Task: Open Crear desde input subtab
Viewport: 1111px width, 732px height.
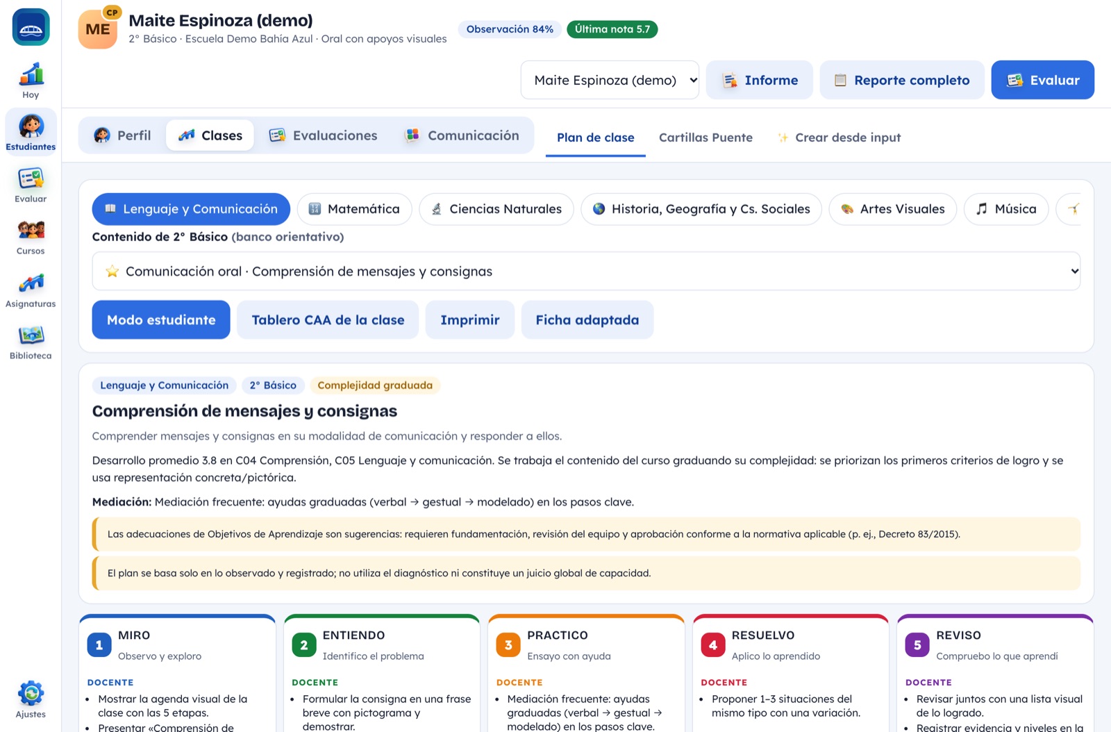Action: 839,138
